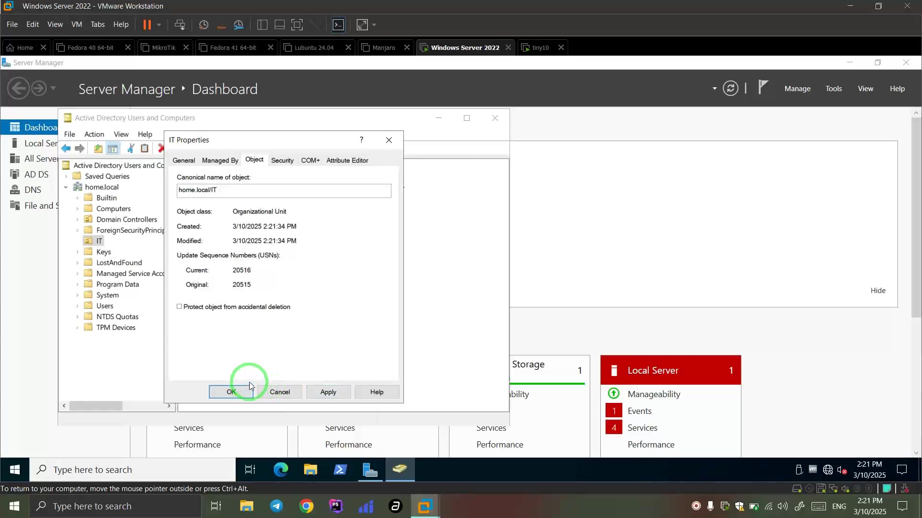This screenshot has height=518, width=922.
Task: Select TPM Devices in the tree
Action: 116,328
